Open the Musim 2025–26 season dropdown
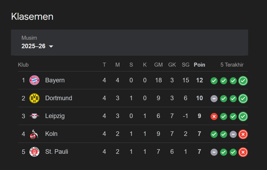Viewport: 267px width, 170px height. (x=37, y=42)
